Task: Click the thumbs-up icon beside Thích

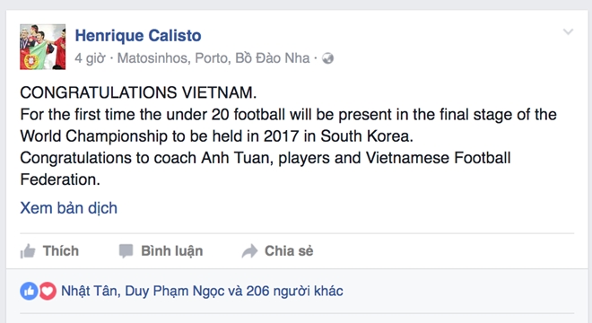Action: pos(28,251)
